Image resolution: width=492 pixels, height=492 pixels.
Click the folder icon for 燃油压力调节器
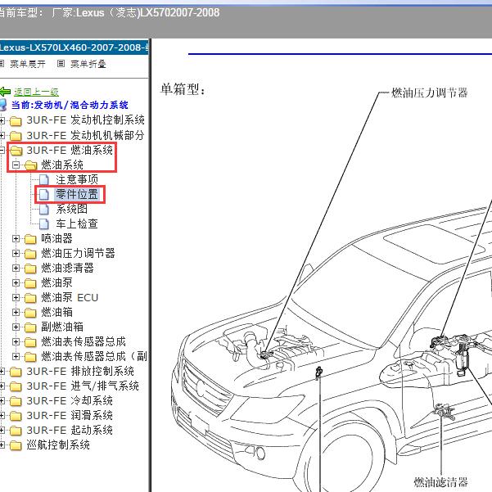[30, 254]
